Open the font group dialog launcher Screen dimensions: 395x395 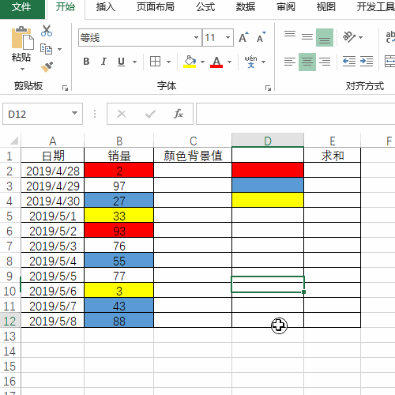268,88
